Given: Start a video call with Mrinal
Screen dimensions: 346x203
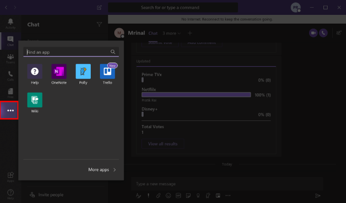Looking at the screenshot, I should click(313, 33).
